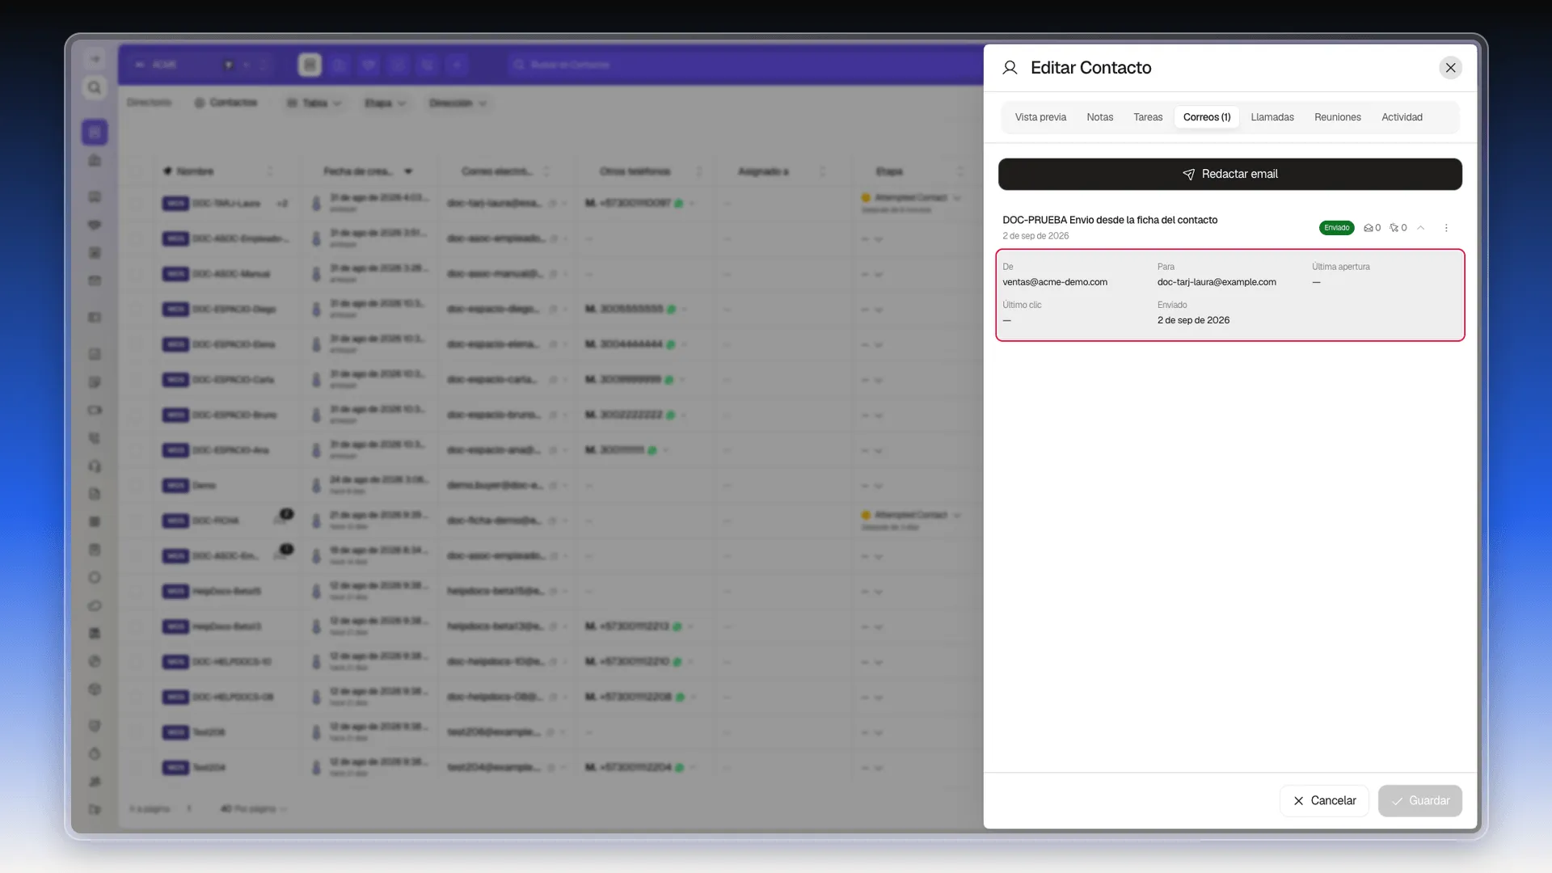Click sender address ventas@acme-demo.com

point(1055,282)
